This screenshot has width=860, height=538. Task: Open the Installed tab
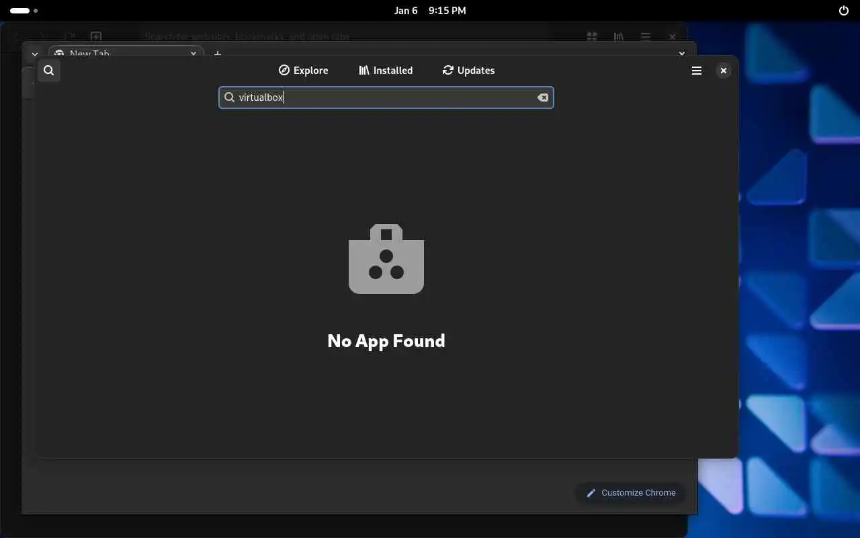pos(386,71)
